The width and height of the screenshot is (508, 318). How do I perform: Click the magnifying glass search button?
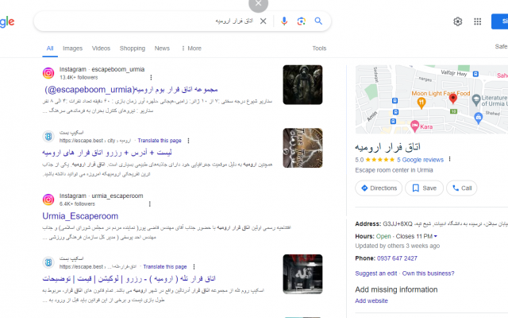pos(318,21)
